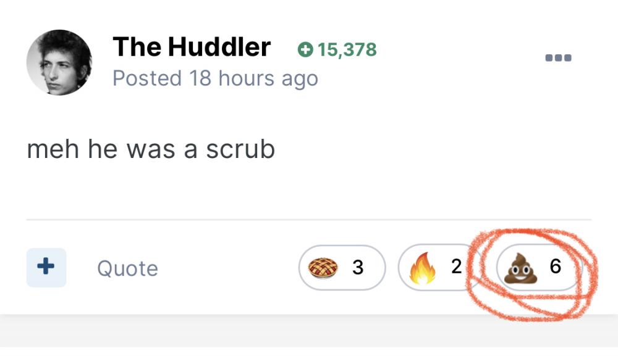Open the three-dot post options menu

[x=558, y=59]
